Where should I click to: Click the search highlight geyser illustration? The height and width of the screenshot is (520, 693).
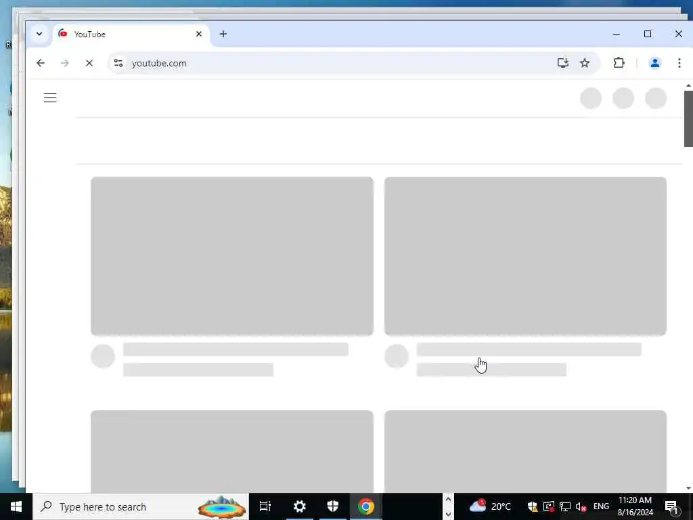[222, 506]
